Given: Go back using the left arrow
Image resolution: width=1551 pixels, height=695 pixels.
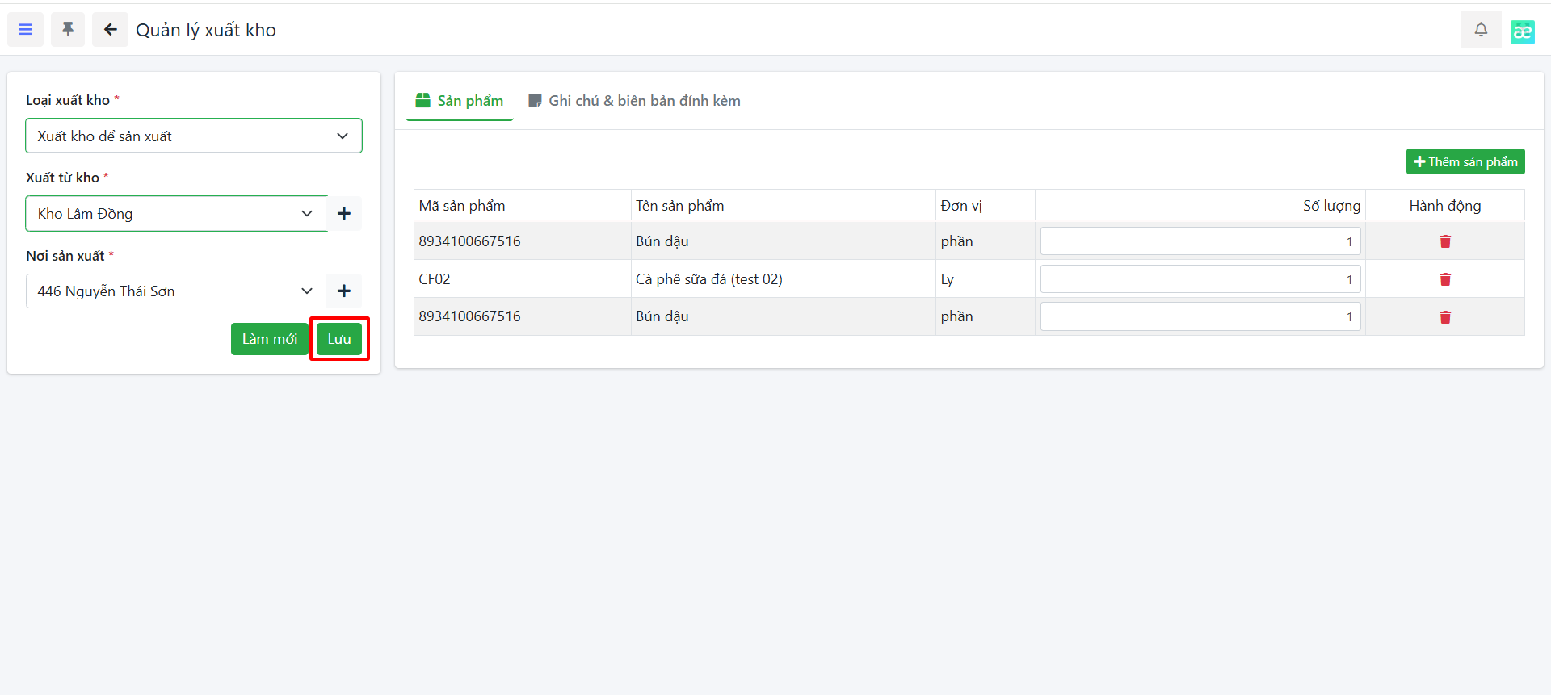Looking at the screenshot, I should [110, 30].
